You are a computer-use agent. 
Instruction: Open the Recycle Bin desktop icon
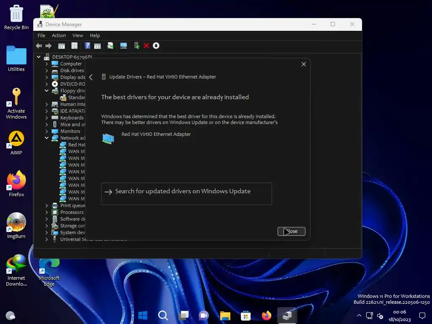coord(16,17)
